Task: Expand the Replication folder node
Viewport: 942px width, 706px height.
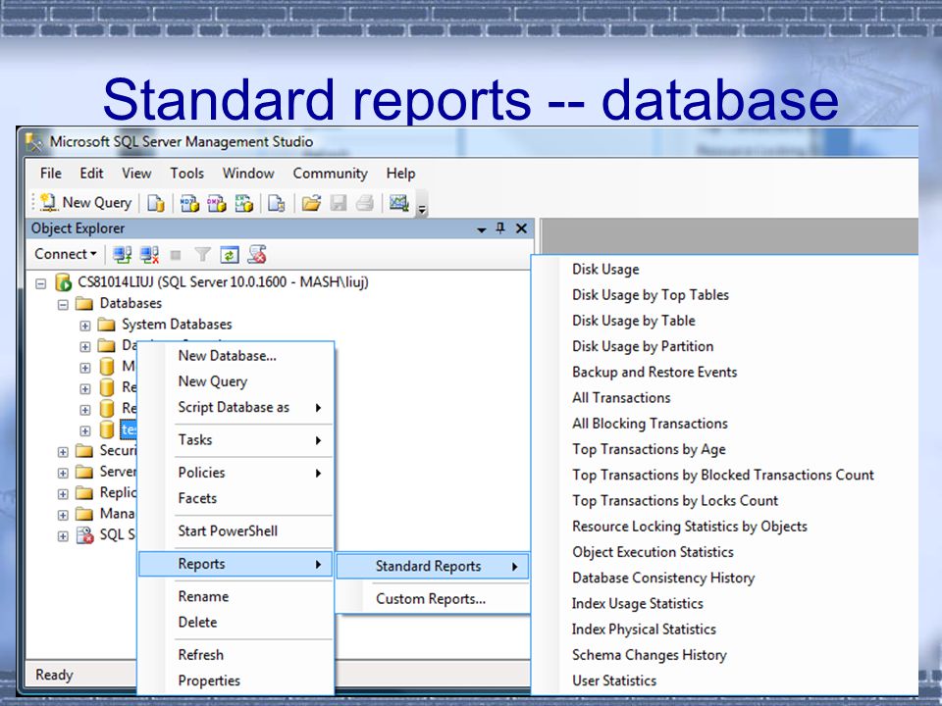Action: click(x=63, y=493)
